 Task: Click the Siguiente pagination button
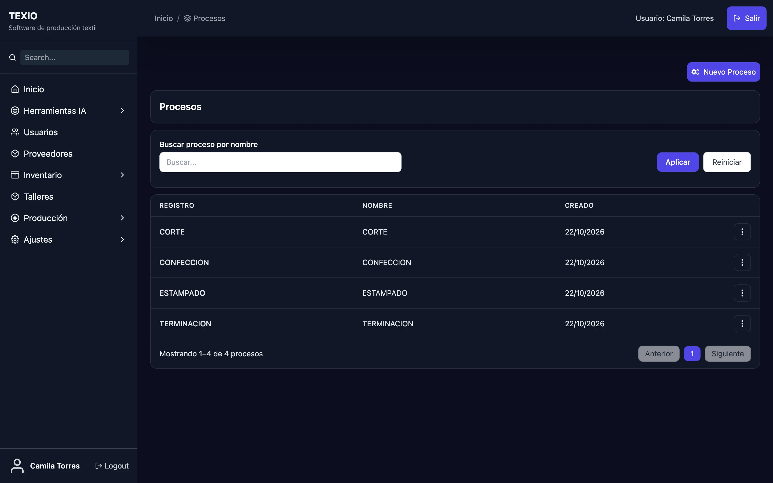[728, 354]
